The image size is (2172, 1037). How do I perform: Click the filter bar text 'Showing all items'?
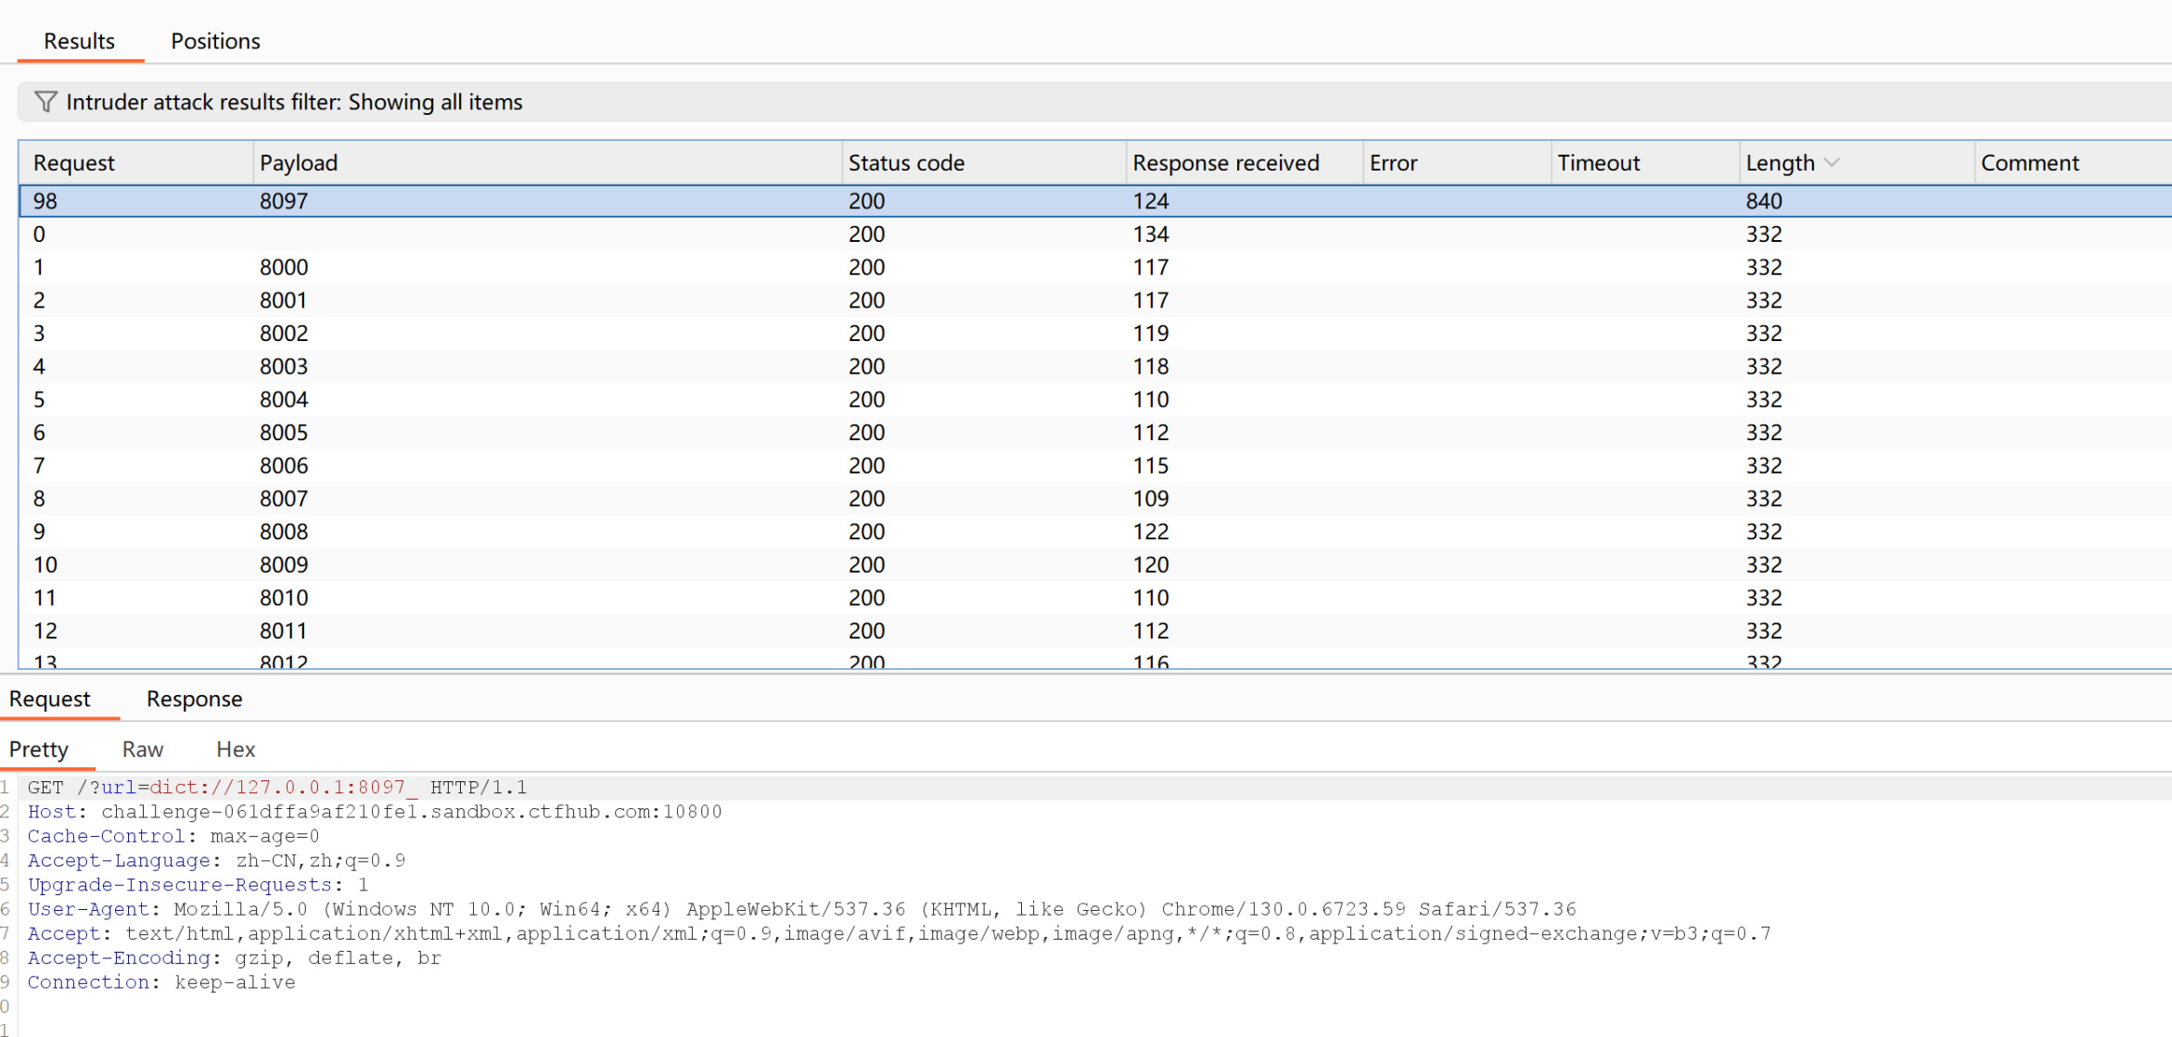pos(435,102)
